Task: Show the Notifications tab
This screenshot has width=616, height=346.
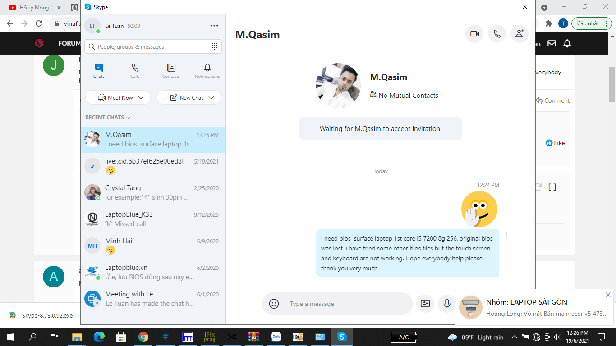Action: point(207,71)
